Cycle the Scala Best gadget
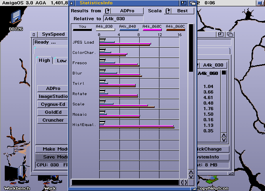This screenshot has height=191, width=265. click(179, 11)
